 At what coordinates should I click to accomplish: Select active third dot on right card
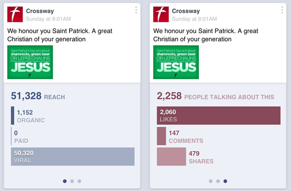(225, 181)
